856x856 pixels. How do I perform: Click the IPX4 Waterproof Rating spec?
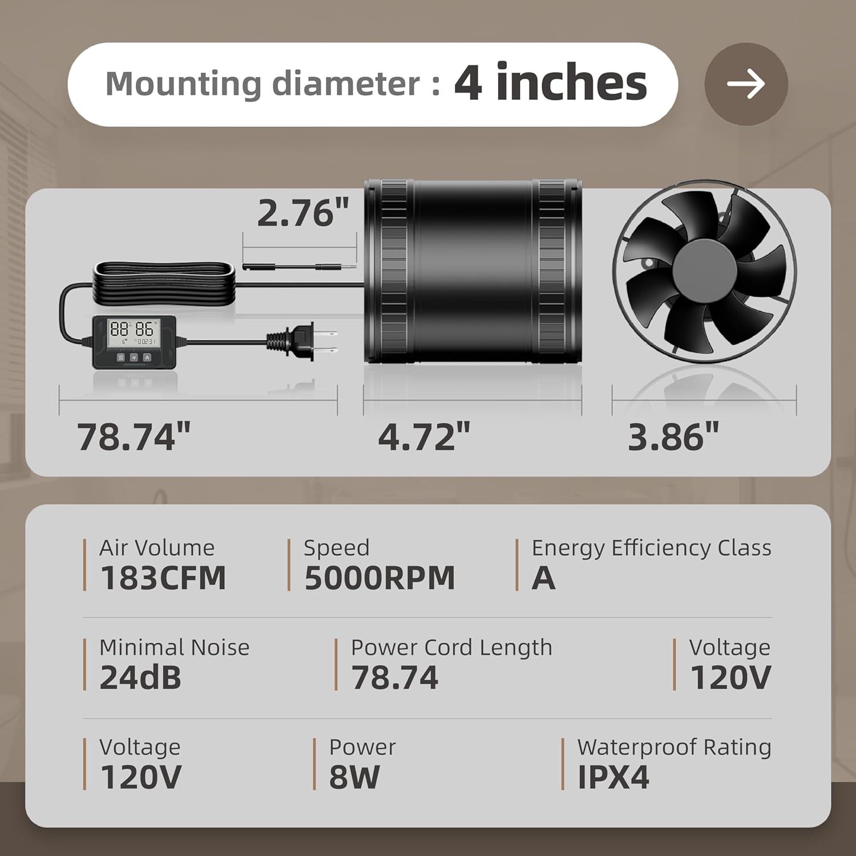[x=613, y=777]
